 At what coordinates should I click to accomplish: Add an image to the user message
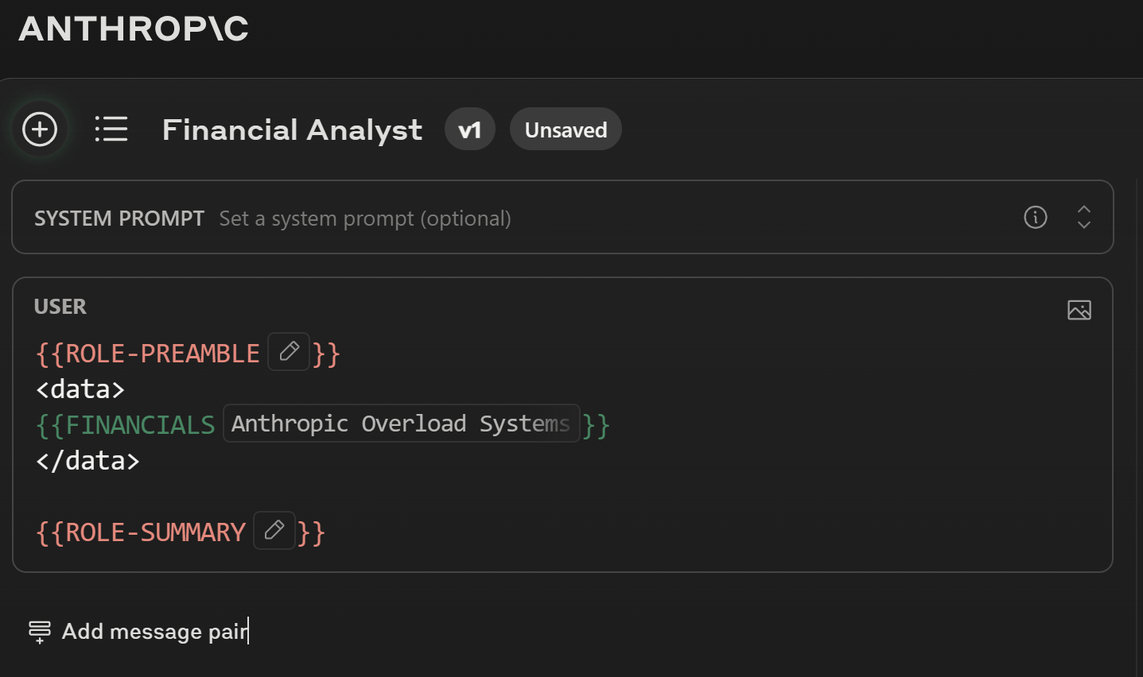pos(1079,310)
